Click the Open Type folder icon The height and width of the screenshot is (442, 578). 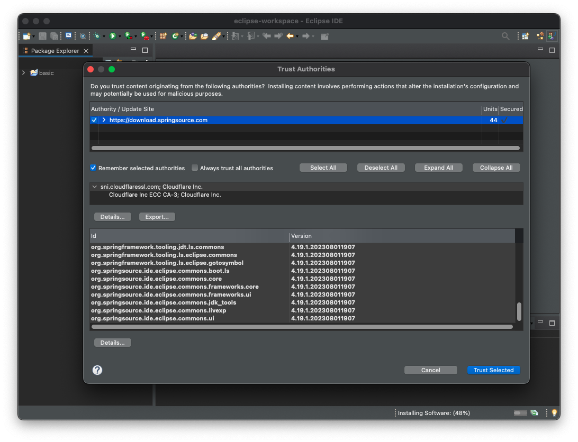click(x=193, y=36)
